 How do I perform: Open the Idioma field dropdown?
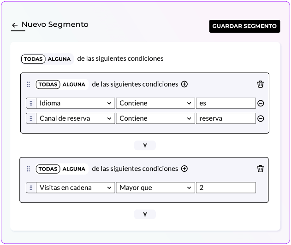(75, 104)
